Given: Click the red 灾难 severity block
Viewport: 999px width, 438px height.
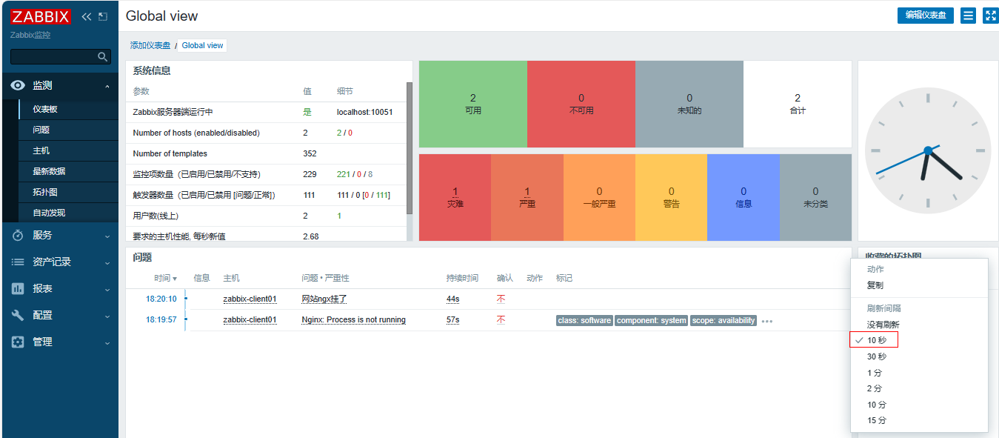Looking at the screenshot, I should click(455, 197).
